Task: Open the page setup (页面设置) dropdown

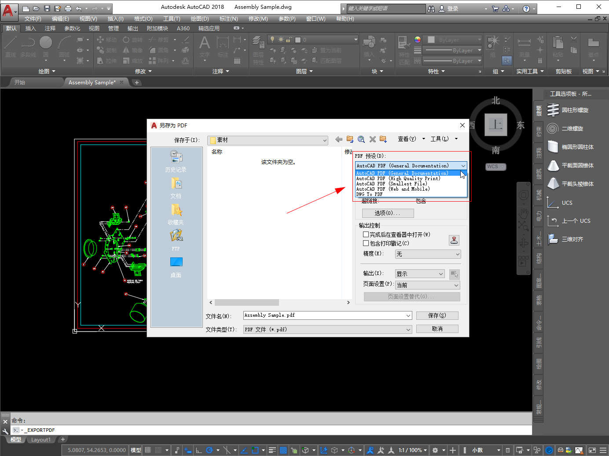Action: [x=428, y=285]
